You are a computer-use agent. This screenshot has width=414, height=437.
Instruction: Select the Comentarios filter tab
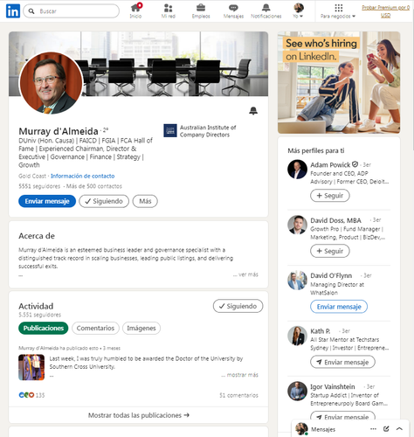[95, 328]
